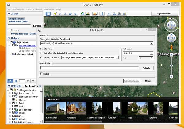184x129 pixels.
Task: Click the Tallózás browse button
Action: pos(147,68)
